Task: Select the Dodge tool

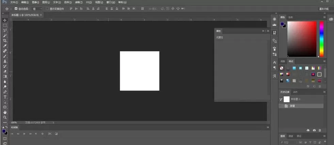Action: point(5,87)
